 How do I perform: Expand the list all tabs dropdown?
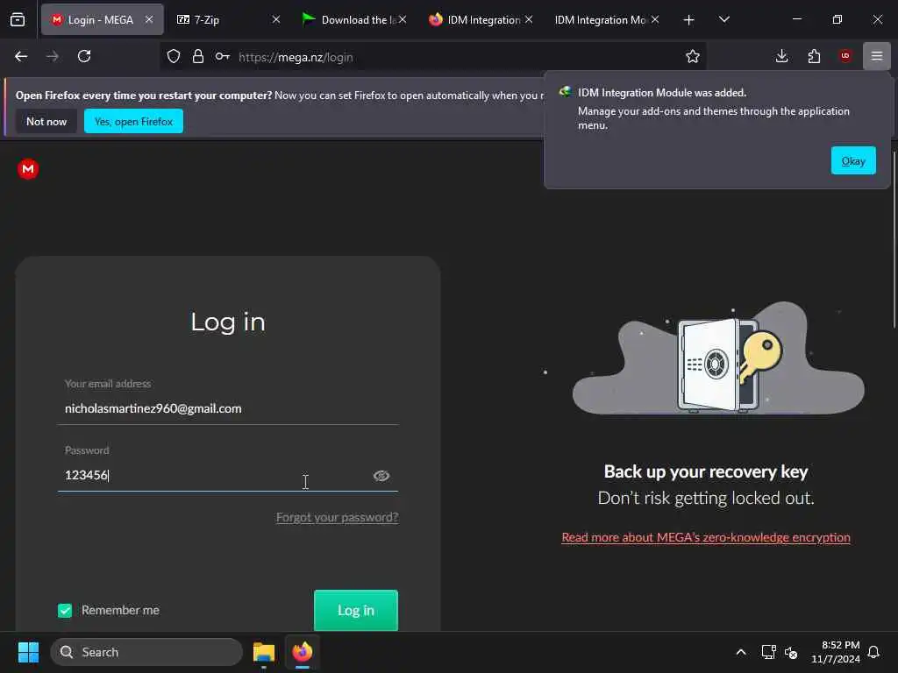pos(723,20)
